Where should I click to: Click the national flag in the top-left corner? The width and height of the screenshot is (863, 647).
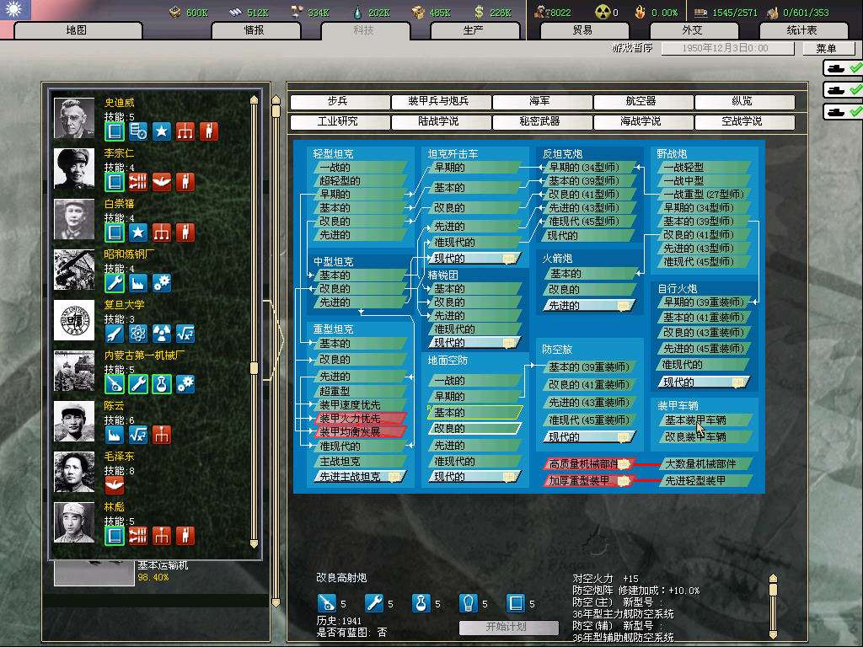(16, 10)
